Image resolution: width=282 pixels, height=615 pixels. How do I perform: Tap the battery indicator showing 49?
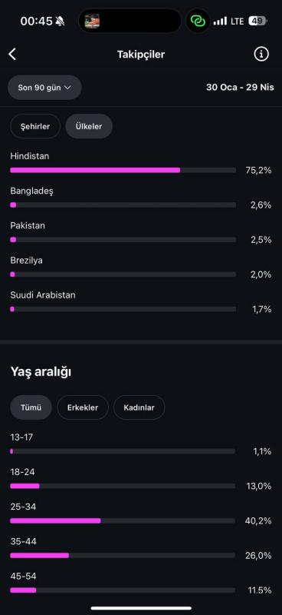pyautogui.click(x=257, y=21)
